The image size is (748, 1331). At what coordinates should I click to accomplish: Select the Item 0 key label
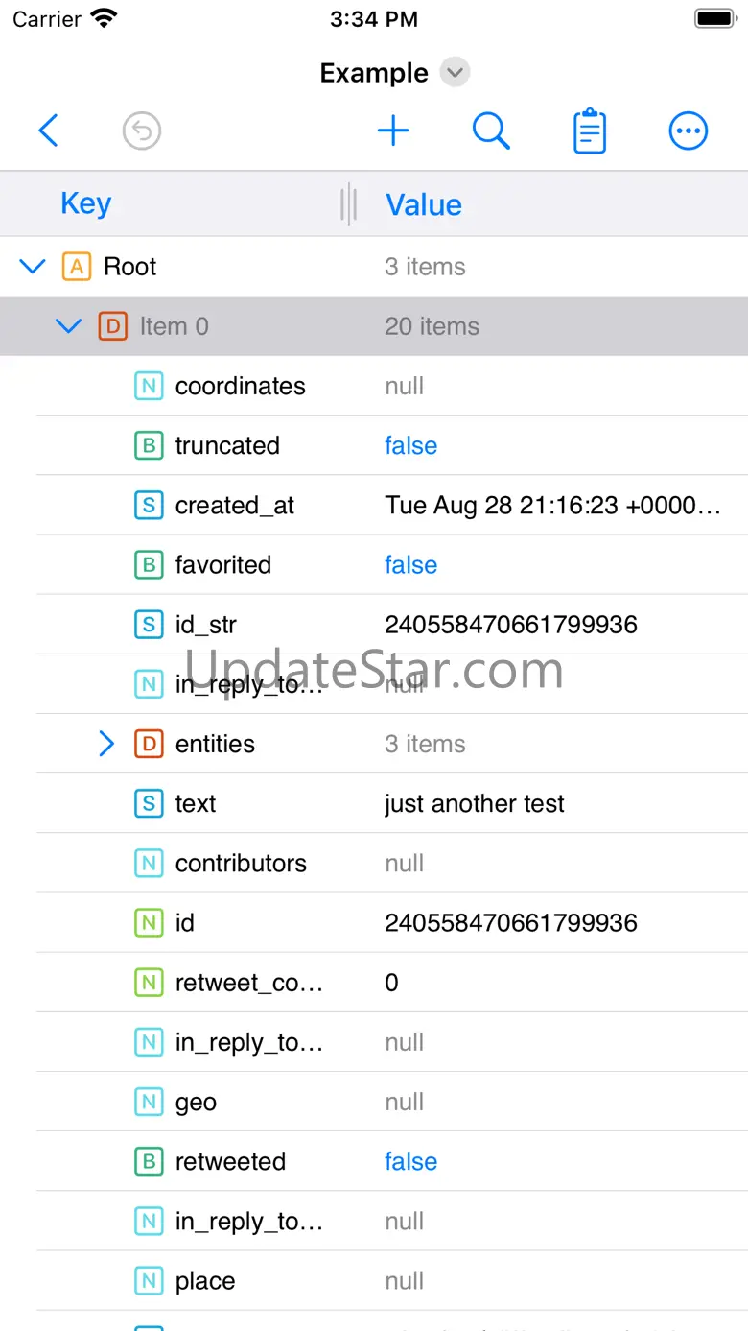click(174, 326)
